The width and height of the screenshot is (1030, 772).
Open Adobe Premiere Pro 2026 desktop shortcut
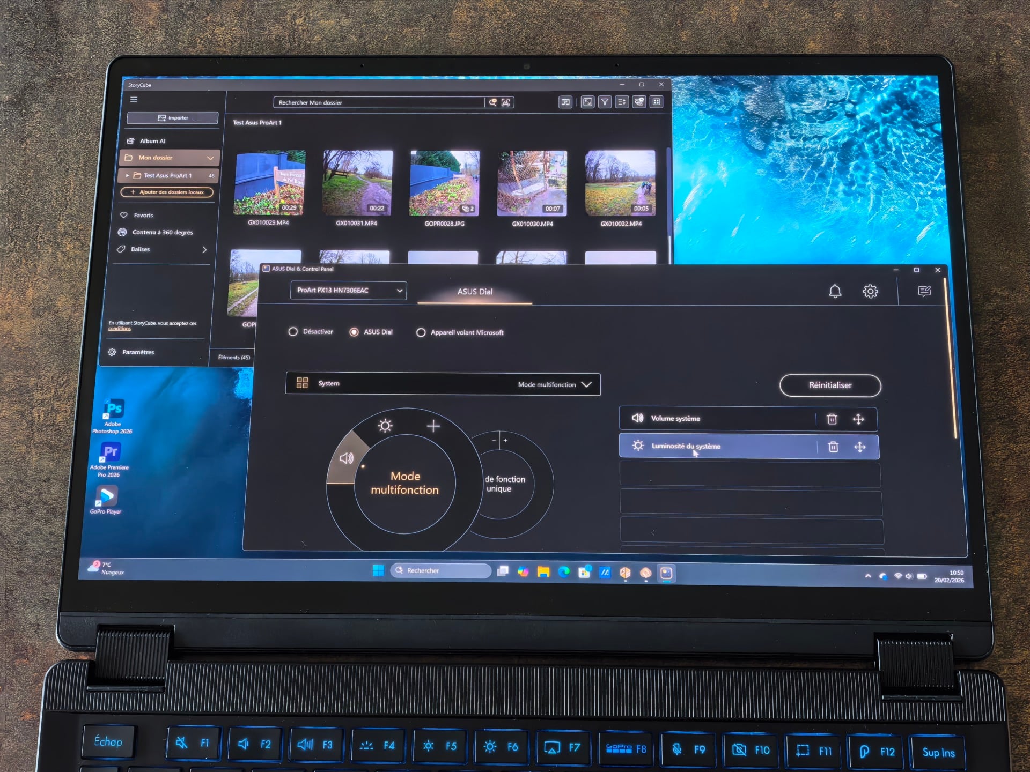coord(109,459)
